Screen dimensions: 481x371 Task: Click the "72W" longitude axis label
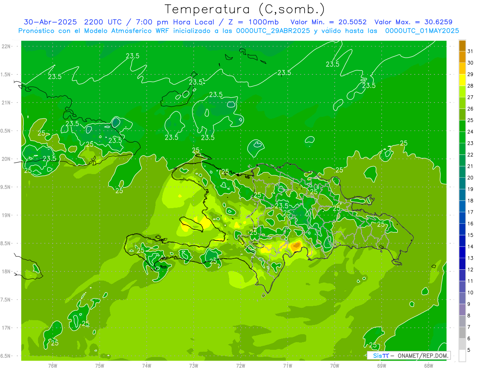point(240,365)
